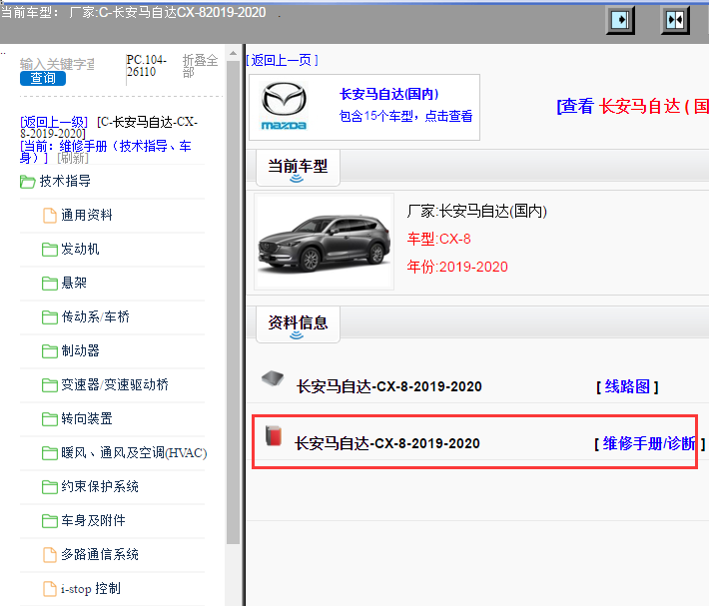The width and height of the screenshot is (709, 606).
Task: Open the 维修手册/诊断 link
Action: tap(649, 443)
